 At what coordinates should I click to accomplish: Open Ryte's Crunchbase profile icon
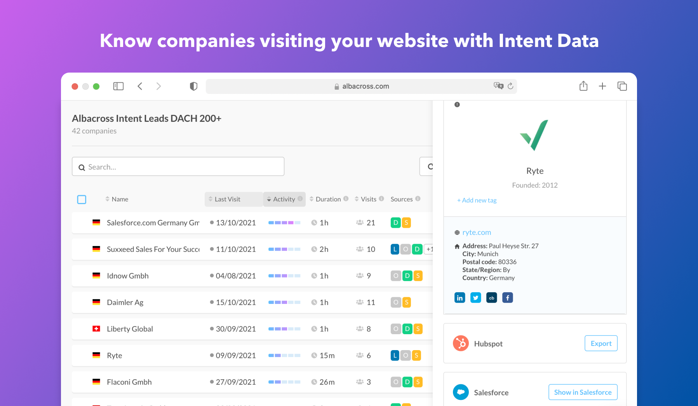coord(491,298)
